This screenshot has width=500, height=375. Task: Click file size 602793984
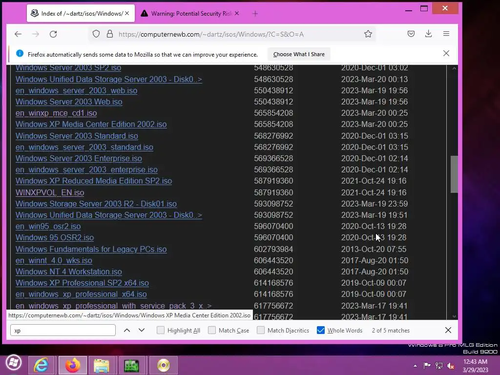(x=273, y=249)
